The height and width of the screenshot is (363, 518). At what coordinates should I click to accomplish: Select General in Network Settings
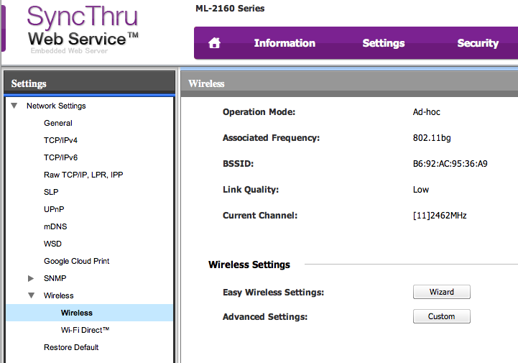click(x=57, y=123)
